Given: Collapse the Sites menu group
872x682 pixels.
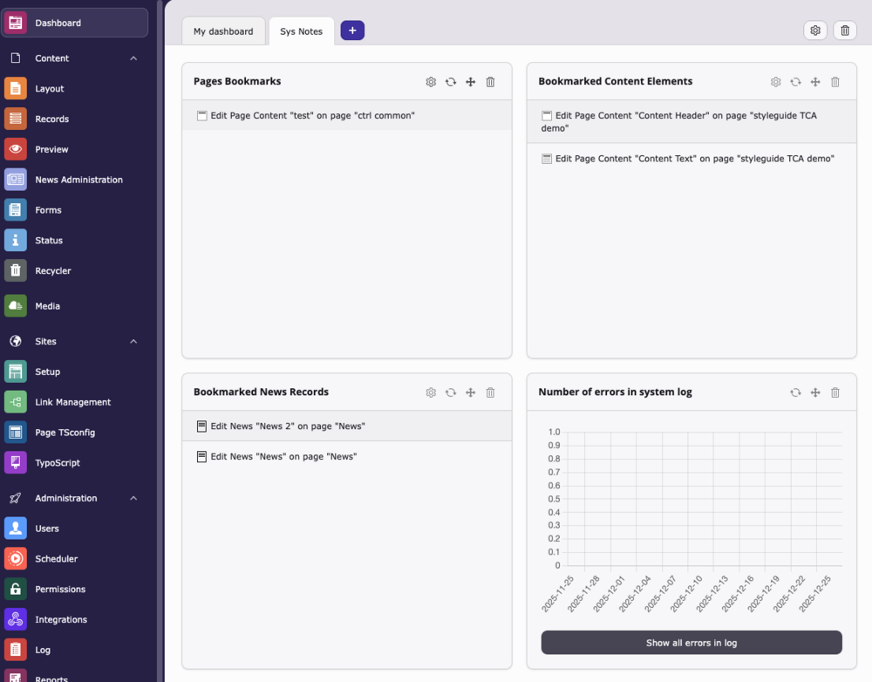Looking at the screenshot, I should pos(133,342).
